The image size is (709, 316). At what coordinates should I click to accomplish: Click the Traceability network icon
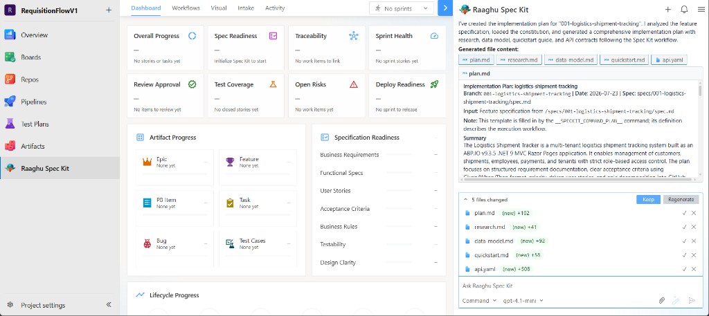(354, 36)
